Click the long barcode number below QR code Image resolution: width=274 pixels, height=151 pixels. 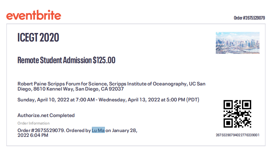point(238,135)
